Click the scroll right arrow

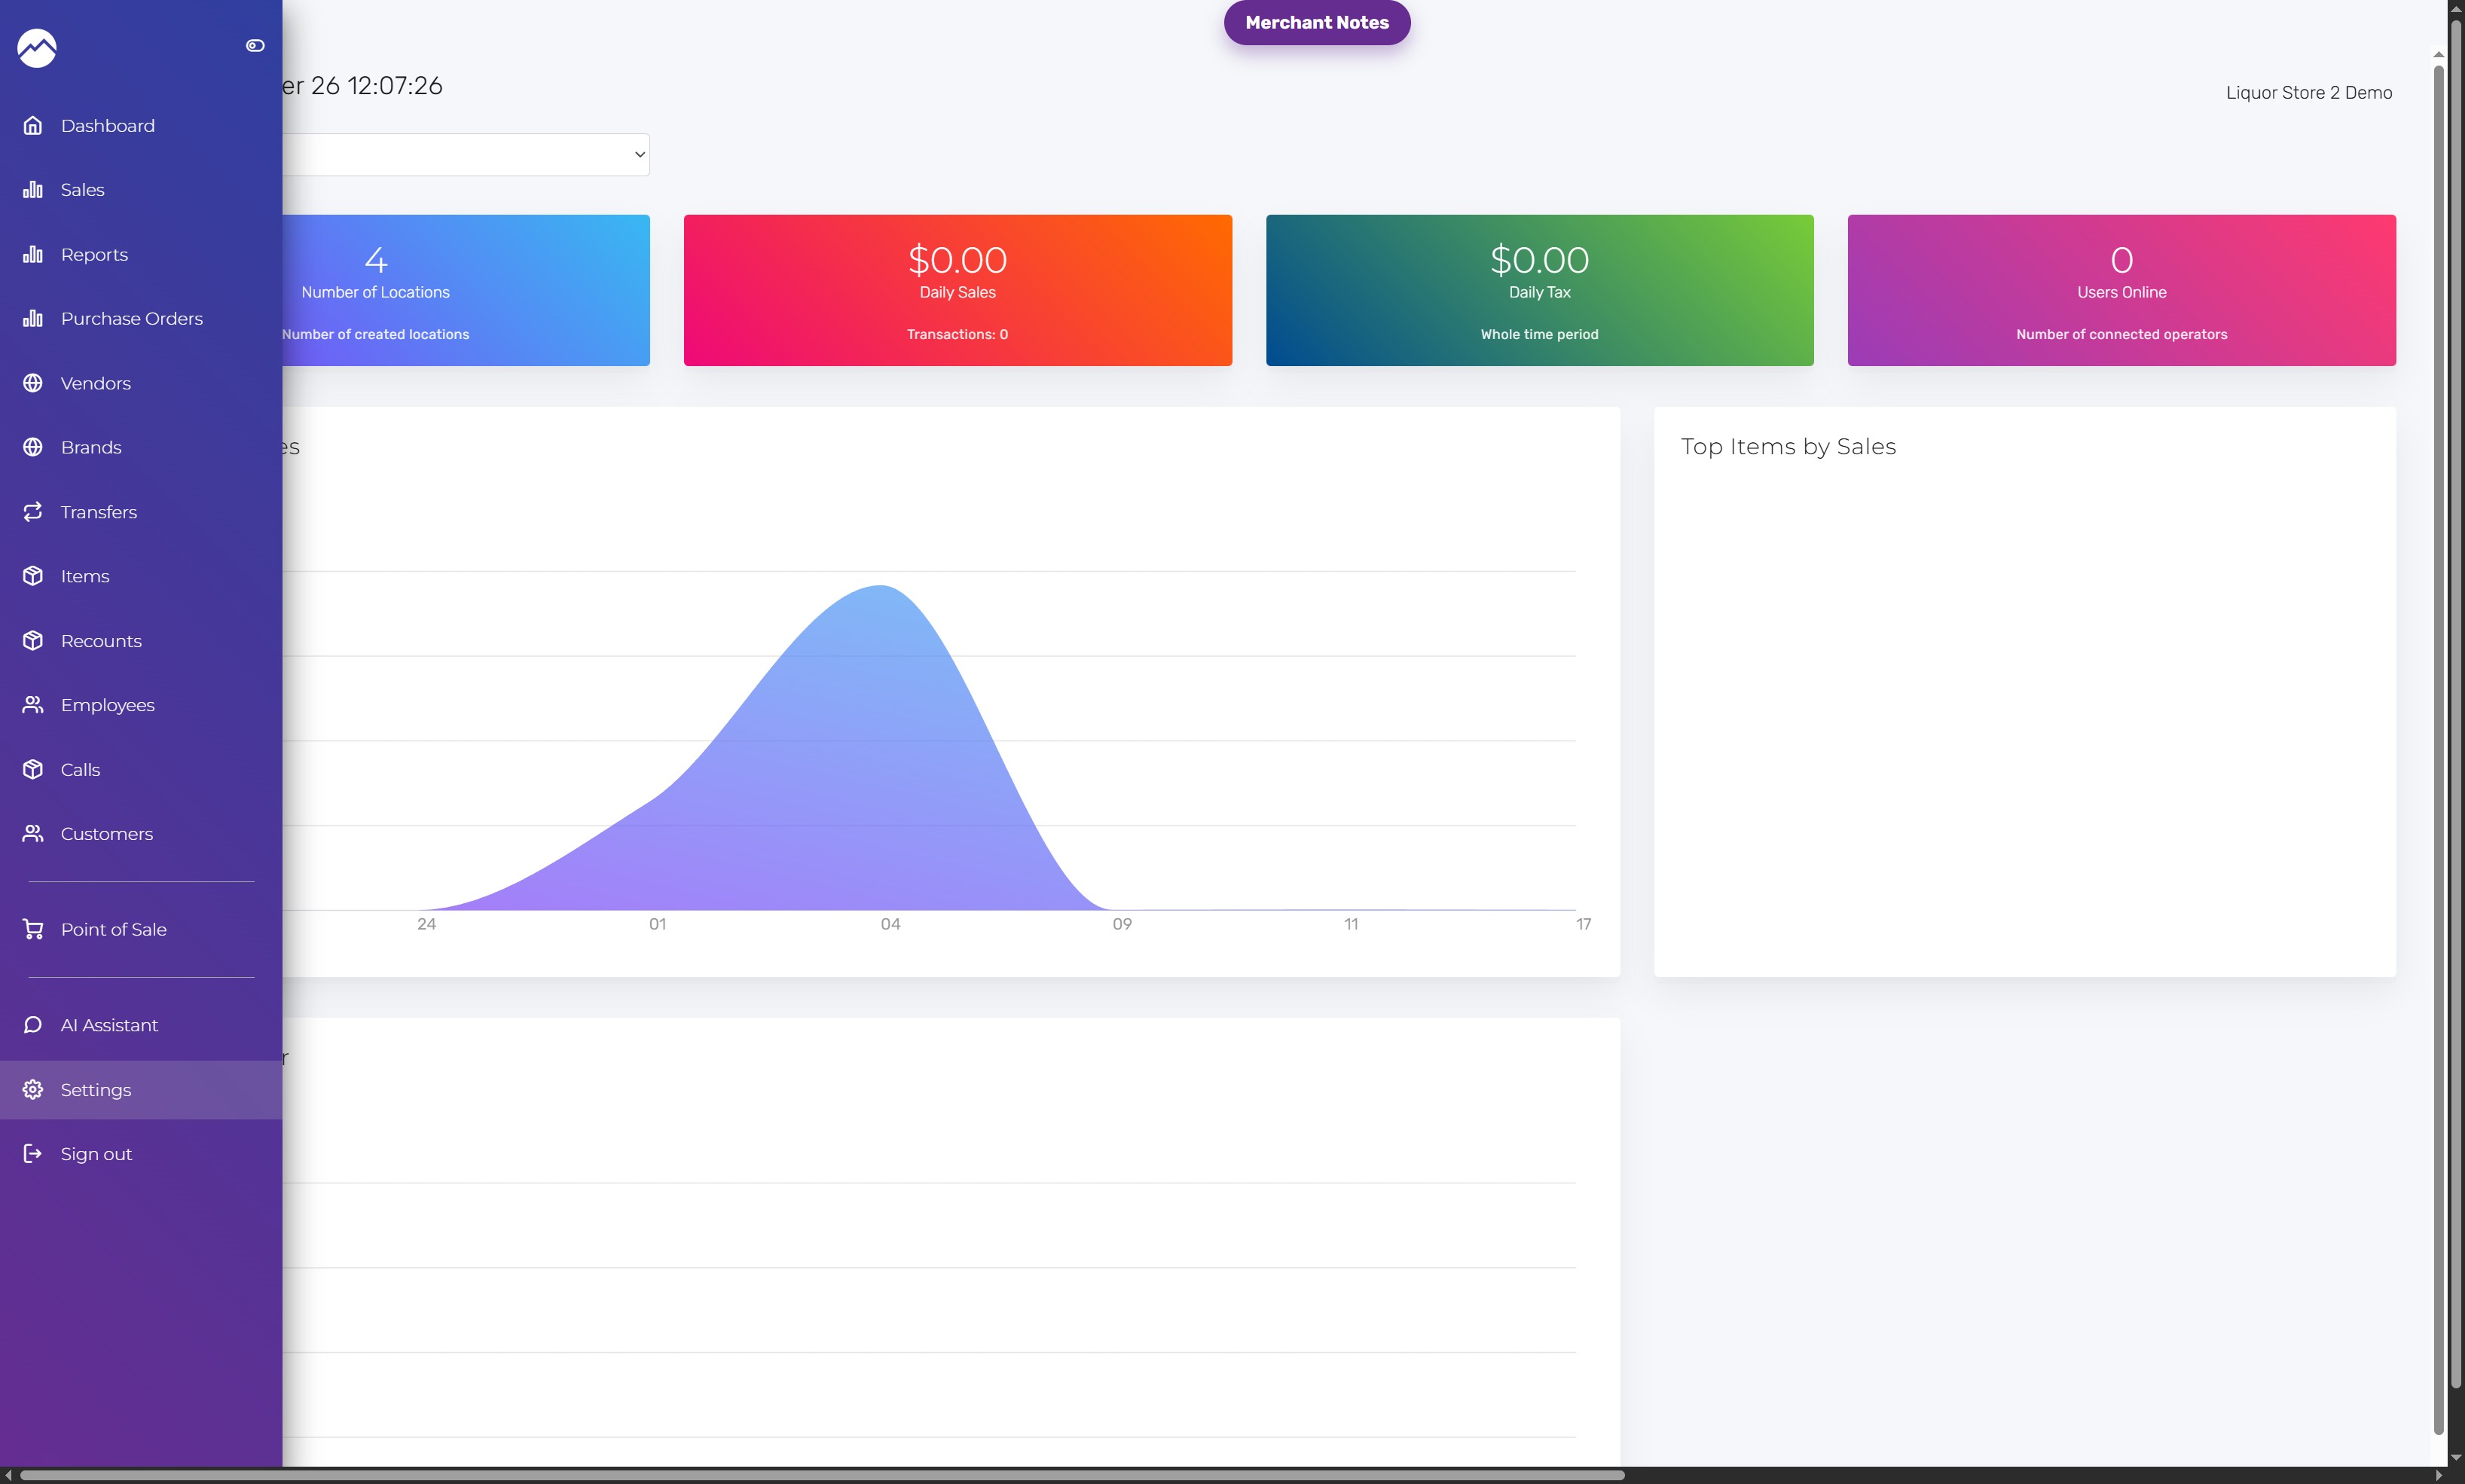pyautogui.click(x=2438, y=1475)
